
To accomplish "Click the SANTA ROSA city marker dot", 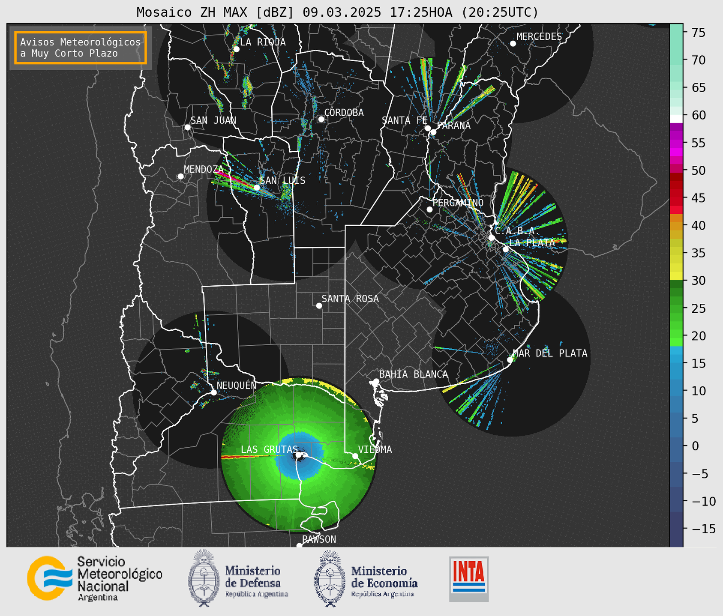I will point(319,305).
